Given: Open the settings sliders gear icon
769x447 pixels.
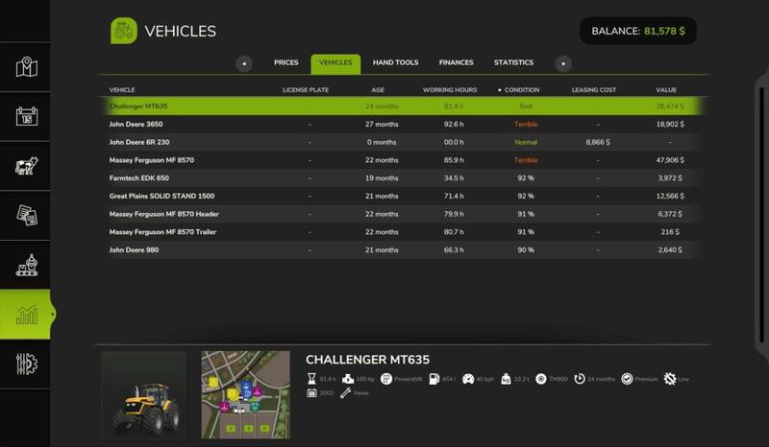Looking at the screenshot, I should click(x=27, y=364).
